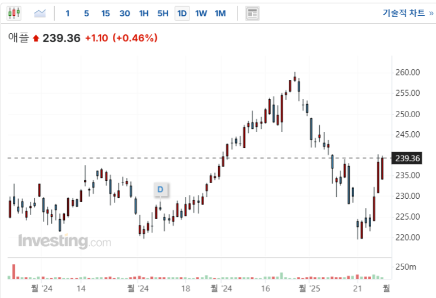Click the 255.00 price axis label
436x298 pixels.
pos(407,93)
